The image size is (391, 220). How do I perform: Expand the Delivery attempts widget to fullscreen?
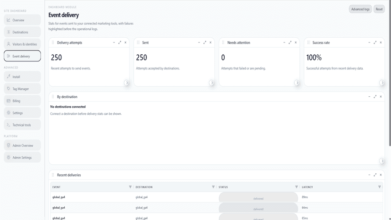pos(119,42)
